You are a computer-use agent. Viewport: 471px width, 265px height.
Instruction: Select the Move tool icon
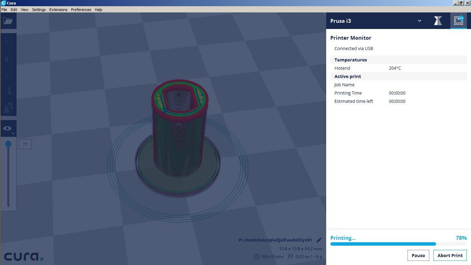pos(8,42)
